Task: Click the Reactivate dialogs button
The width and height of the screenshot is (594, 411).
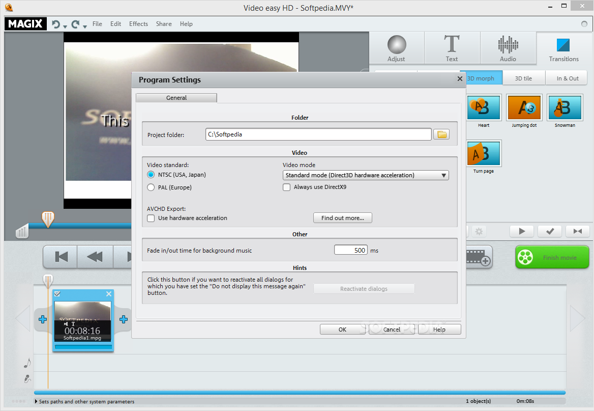Action: click(364, 289)
